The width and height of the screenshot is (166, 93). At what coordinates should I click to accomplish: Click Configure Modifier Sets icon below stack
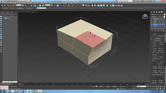point(163,30)
